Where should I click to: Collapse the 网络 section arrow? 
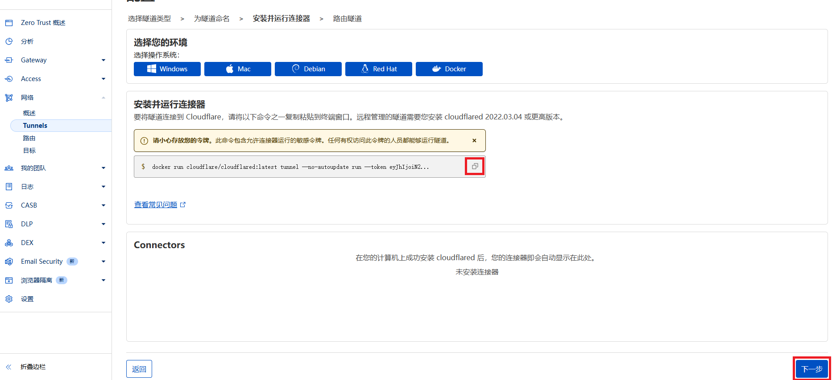tap(103, 98)
